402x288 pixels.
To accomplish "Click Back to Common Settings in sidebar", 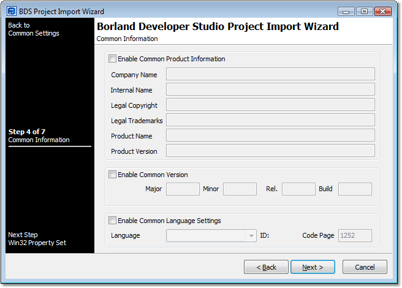I will [x=34, y=29].
